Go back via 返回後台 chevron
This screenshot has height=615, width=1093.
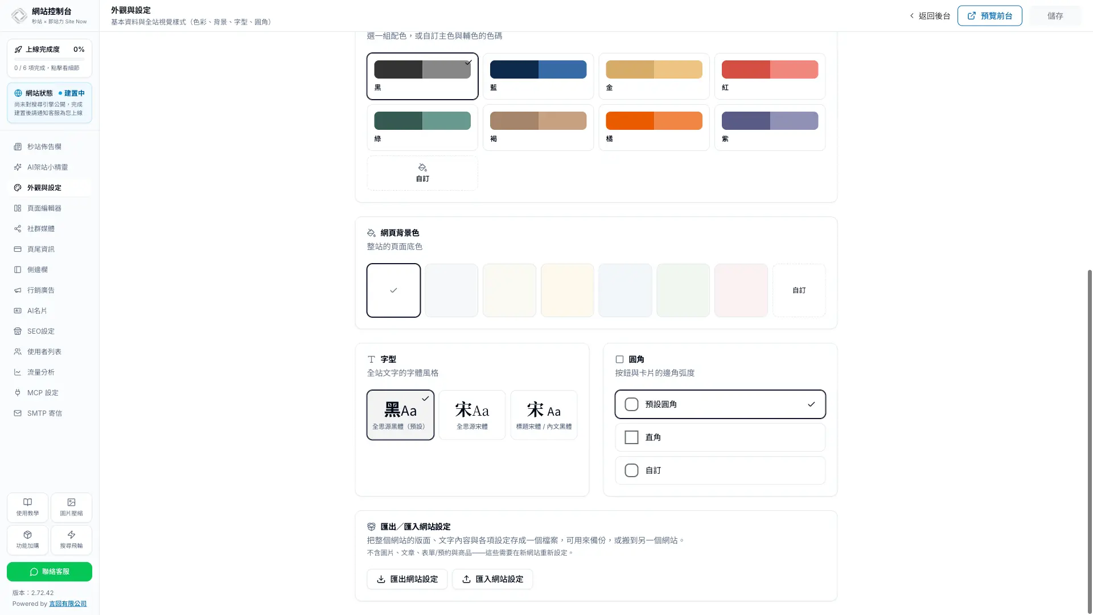pos(911,16)
